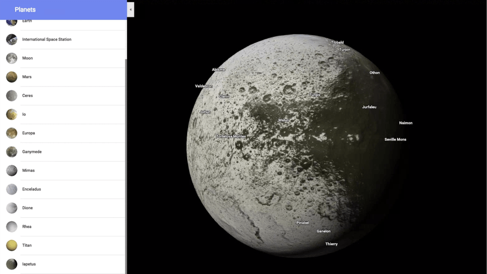This screenshot has height=274, width=487.
Task: Click the Planets panel header title
Action: pos(25,10)
